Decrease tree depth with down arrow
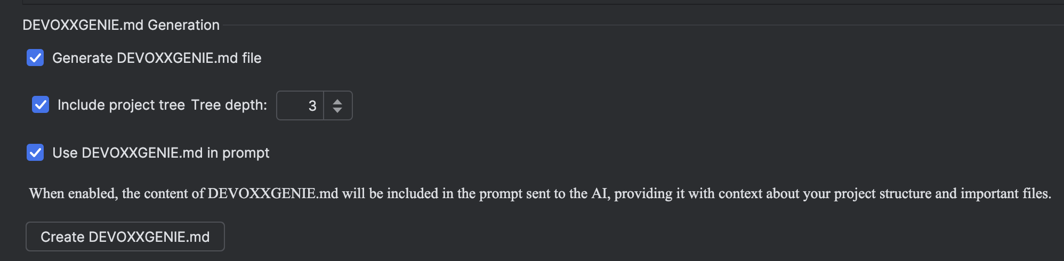 tap(337, 110)
